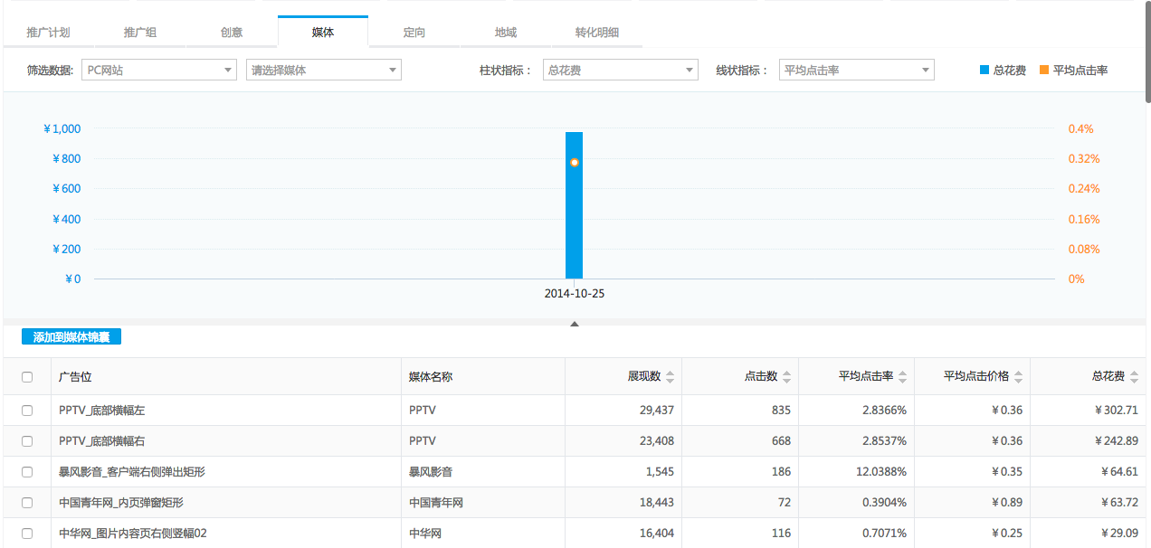Select the 暴风影音_客户端右侧弹出矩形 row checkbox
1151x548 pixels.
pos(27,471)
